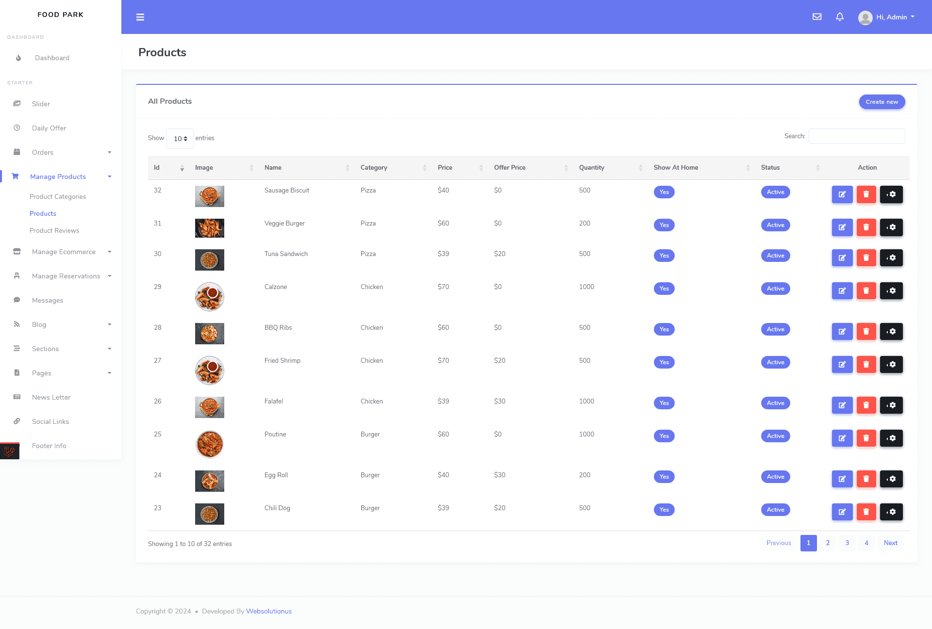
Task: Sort table by the Quantity column
Action: point(610,168)
